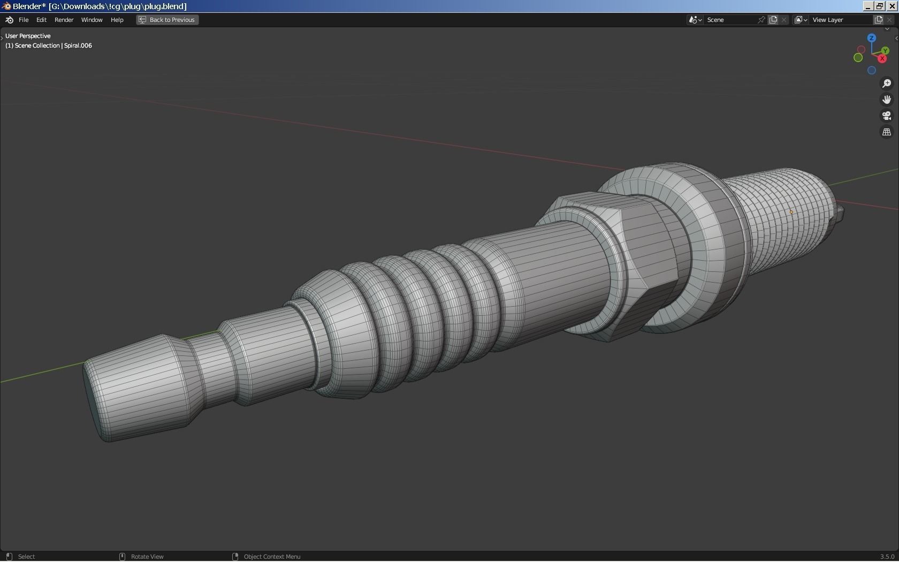Align view to the green Y axis
This screenshot has width=899, height=562.
coord(885,51)
